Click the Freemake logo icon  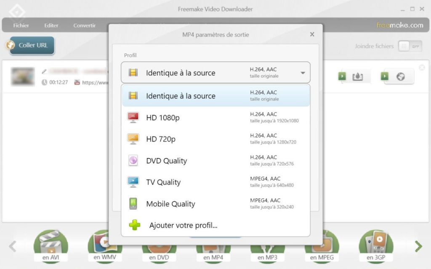17,12
